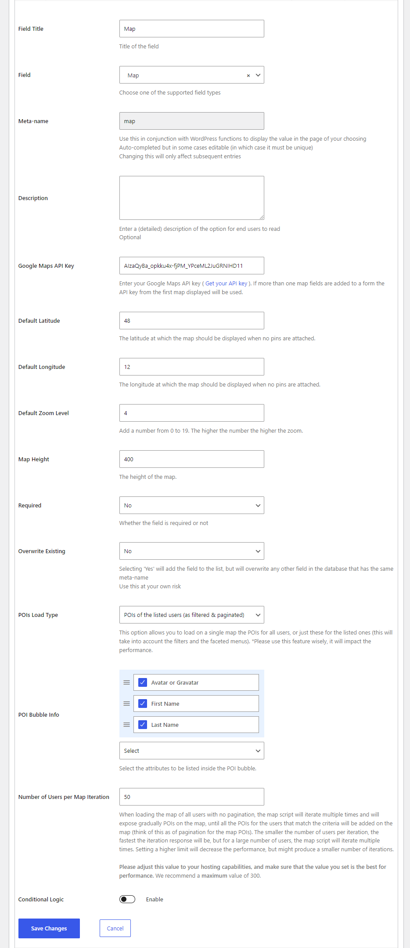Click the Number of Users per Map Iteration field
Screen dimensions: 410x948
click(191, 797)
